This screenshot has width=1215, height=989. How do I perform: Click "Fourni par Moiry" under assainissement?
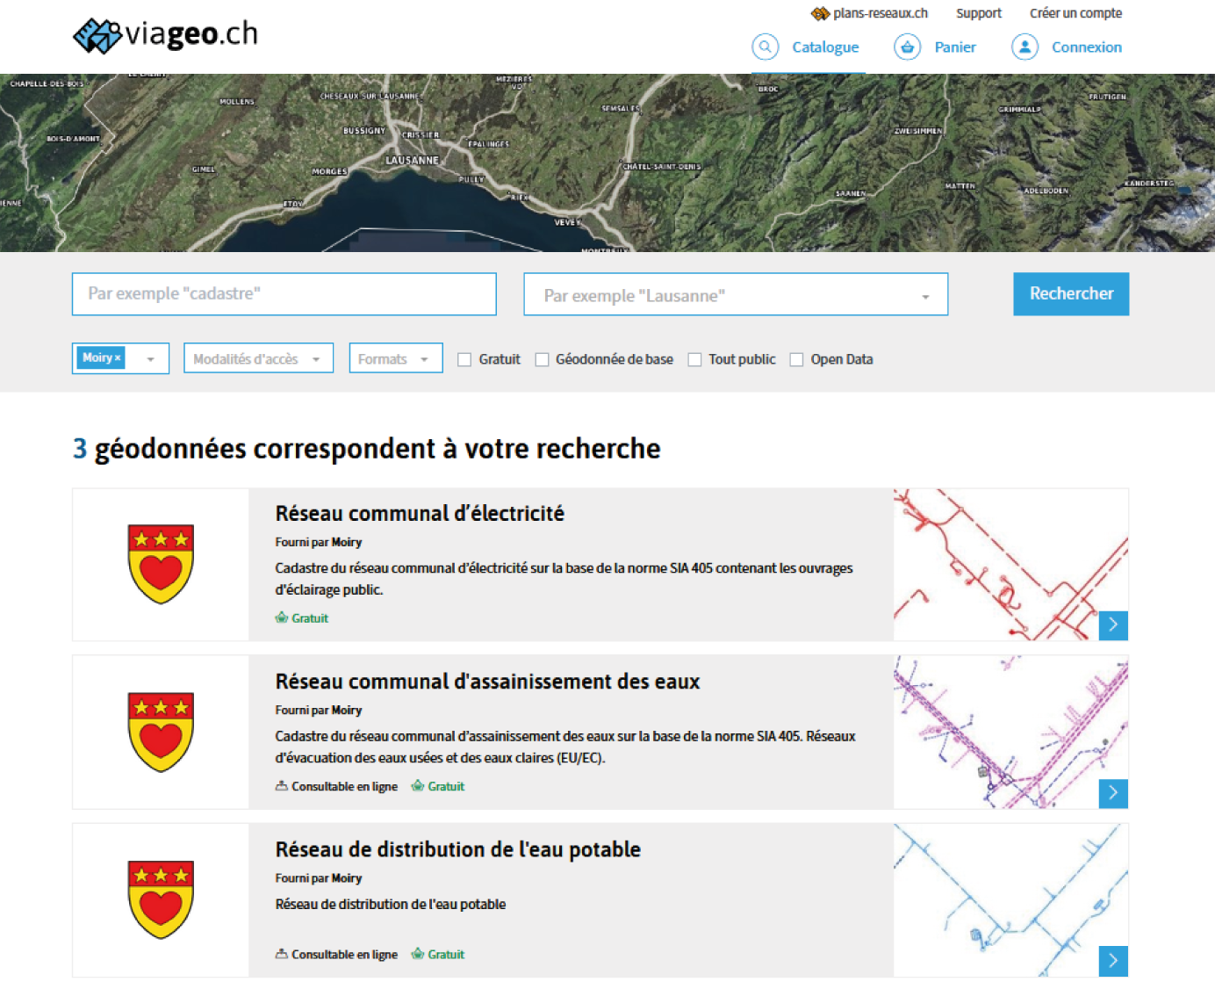click(318, 710)
